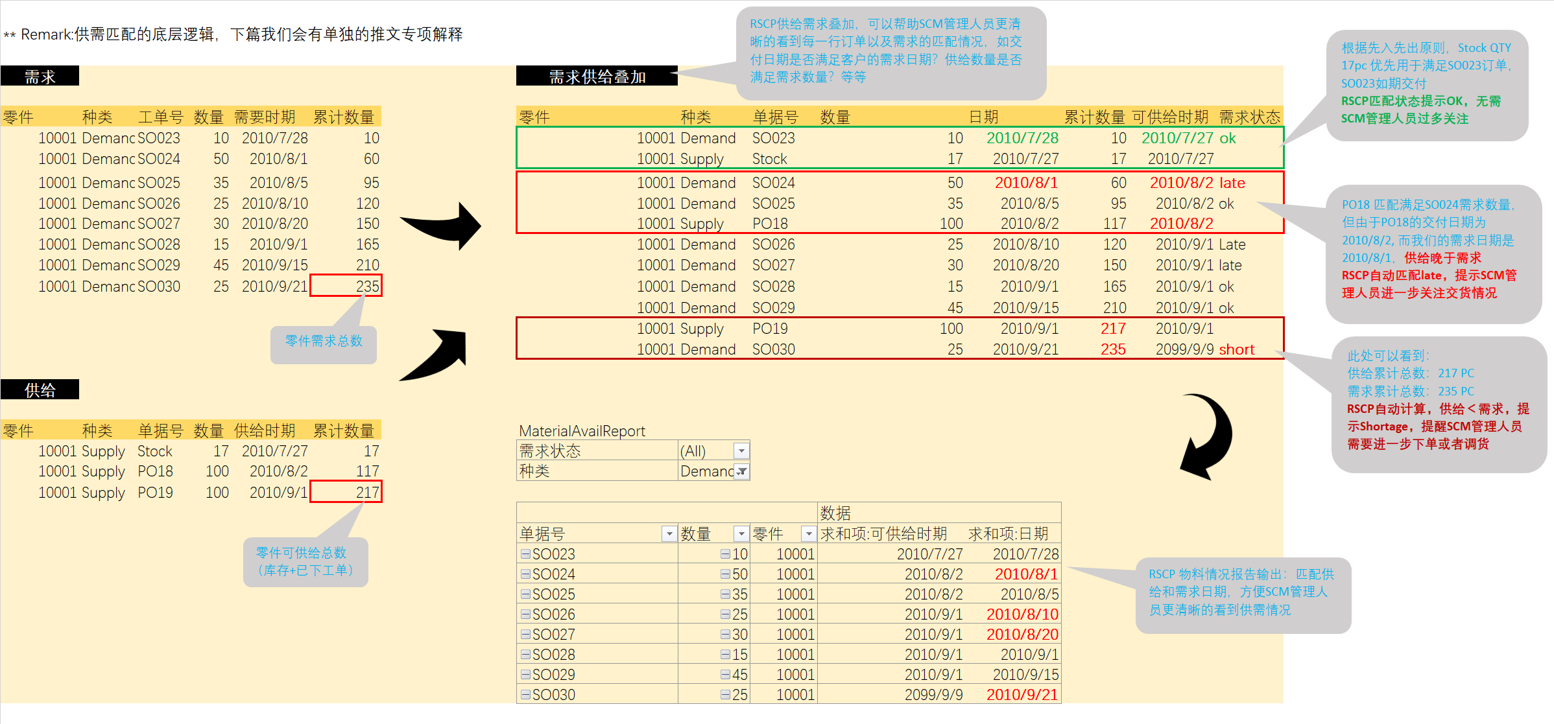
Task: Select the red-boxed 217 cumulative supply cell
Action: click(x=346, y=492)
